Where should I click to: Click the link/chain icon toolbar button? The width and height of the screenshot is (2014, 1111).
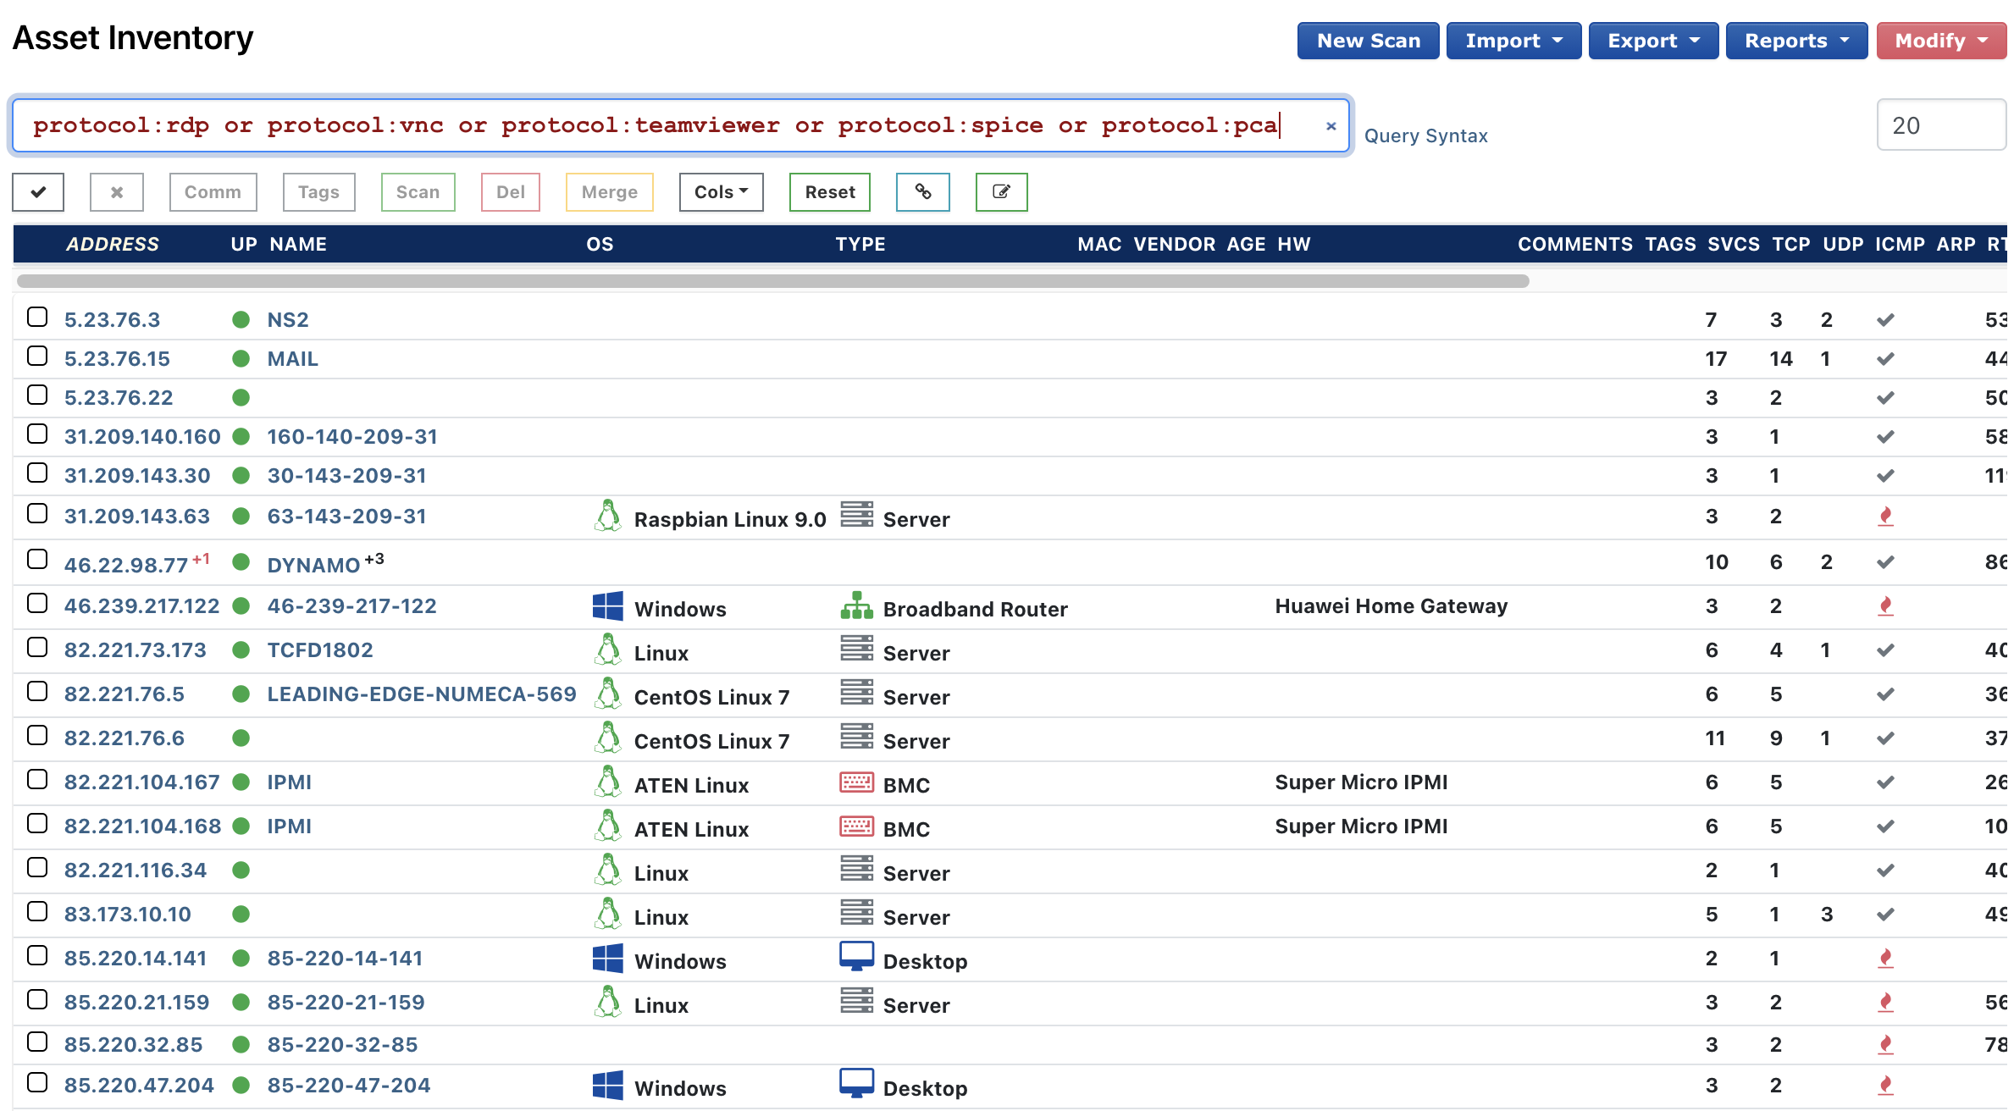coord(922,191)
